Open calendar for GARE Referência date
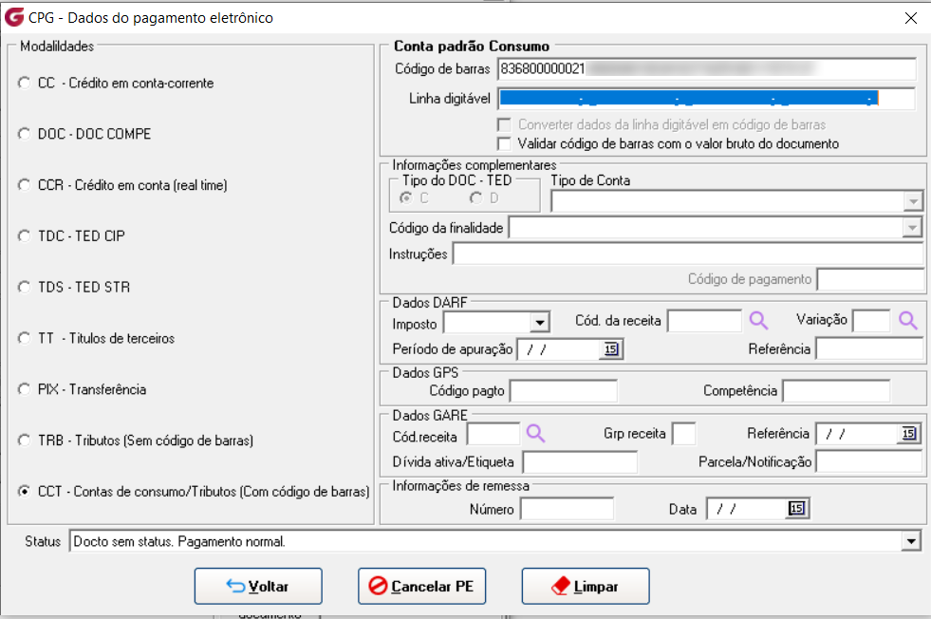The image size is (931, 619). click(x=909, y=434)
